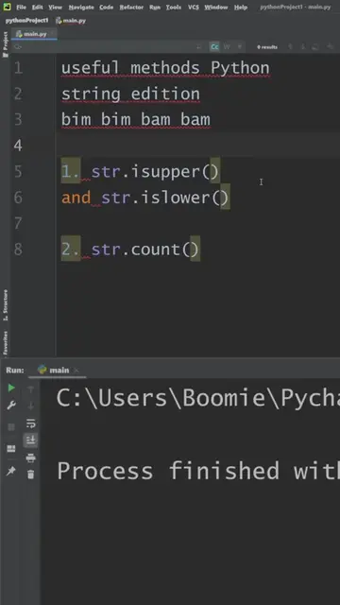Open the VCS menu
This screenshot has height=605, width=340.
tap(193, 8)
